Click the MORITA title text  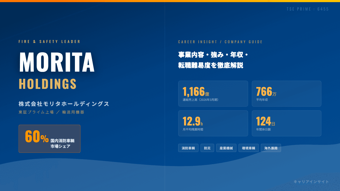coord(57,62)
